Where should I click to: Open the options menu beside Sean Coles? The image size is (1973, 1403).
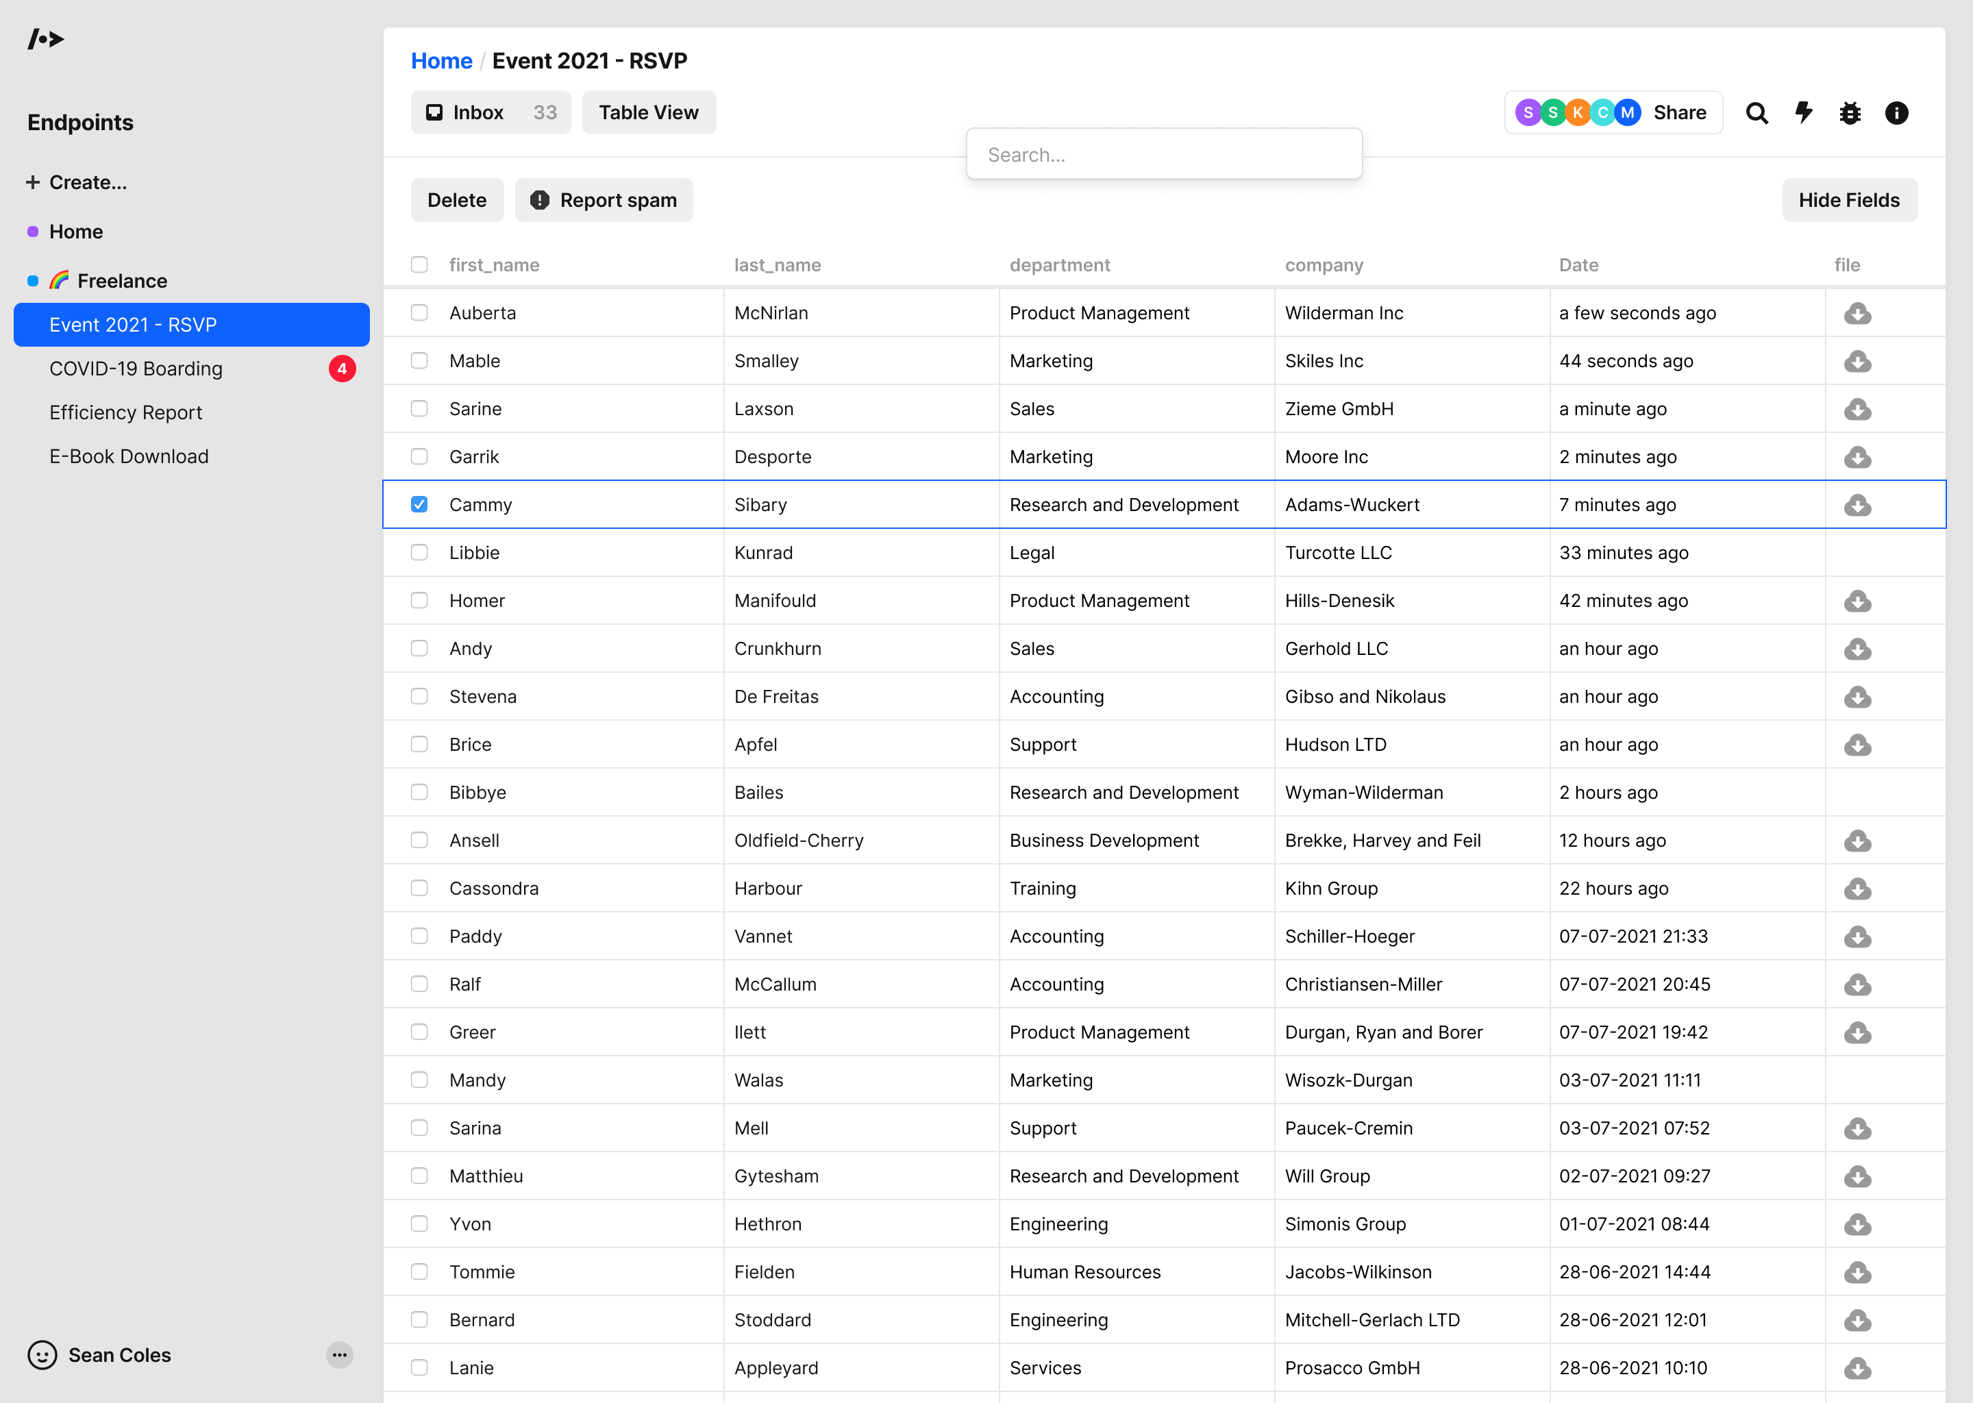[340, 1354]
